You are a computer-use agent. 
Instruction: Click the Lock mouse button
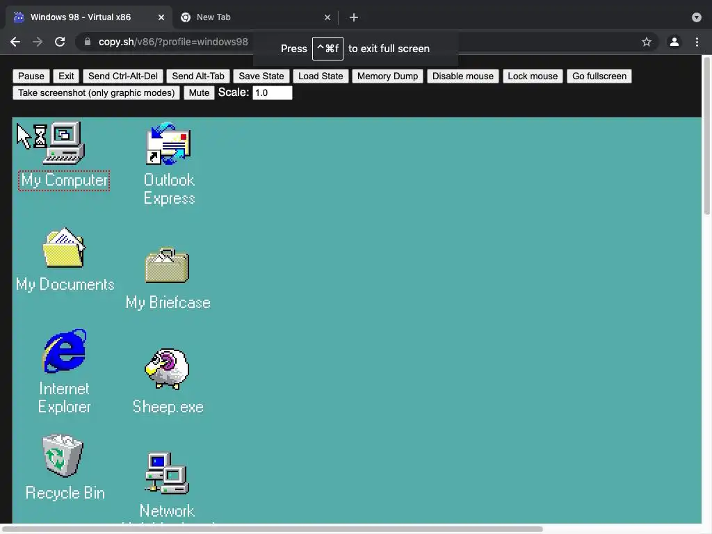tap(533, 76)
